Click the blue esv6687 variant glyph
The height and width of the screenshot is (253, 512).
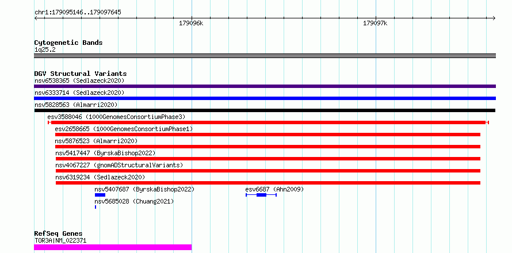tap(261, 195)
